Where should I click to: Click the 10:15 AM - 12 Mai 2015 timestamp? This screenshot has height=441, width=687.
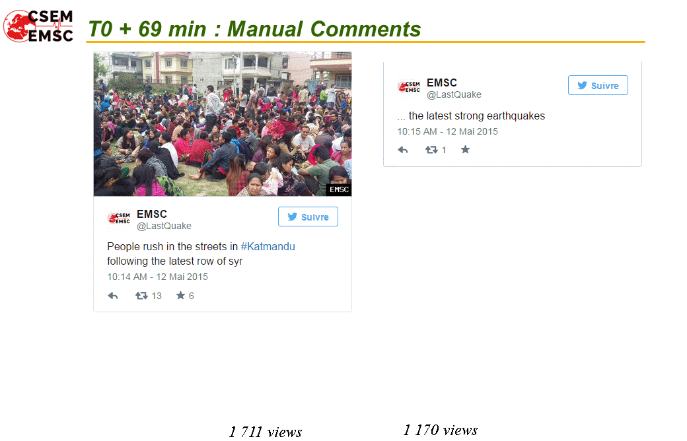tap(447, 131)
